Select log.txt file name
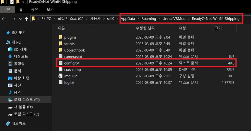 click(x=69, y=83)
